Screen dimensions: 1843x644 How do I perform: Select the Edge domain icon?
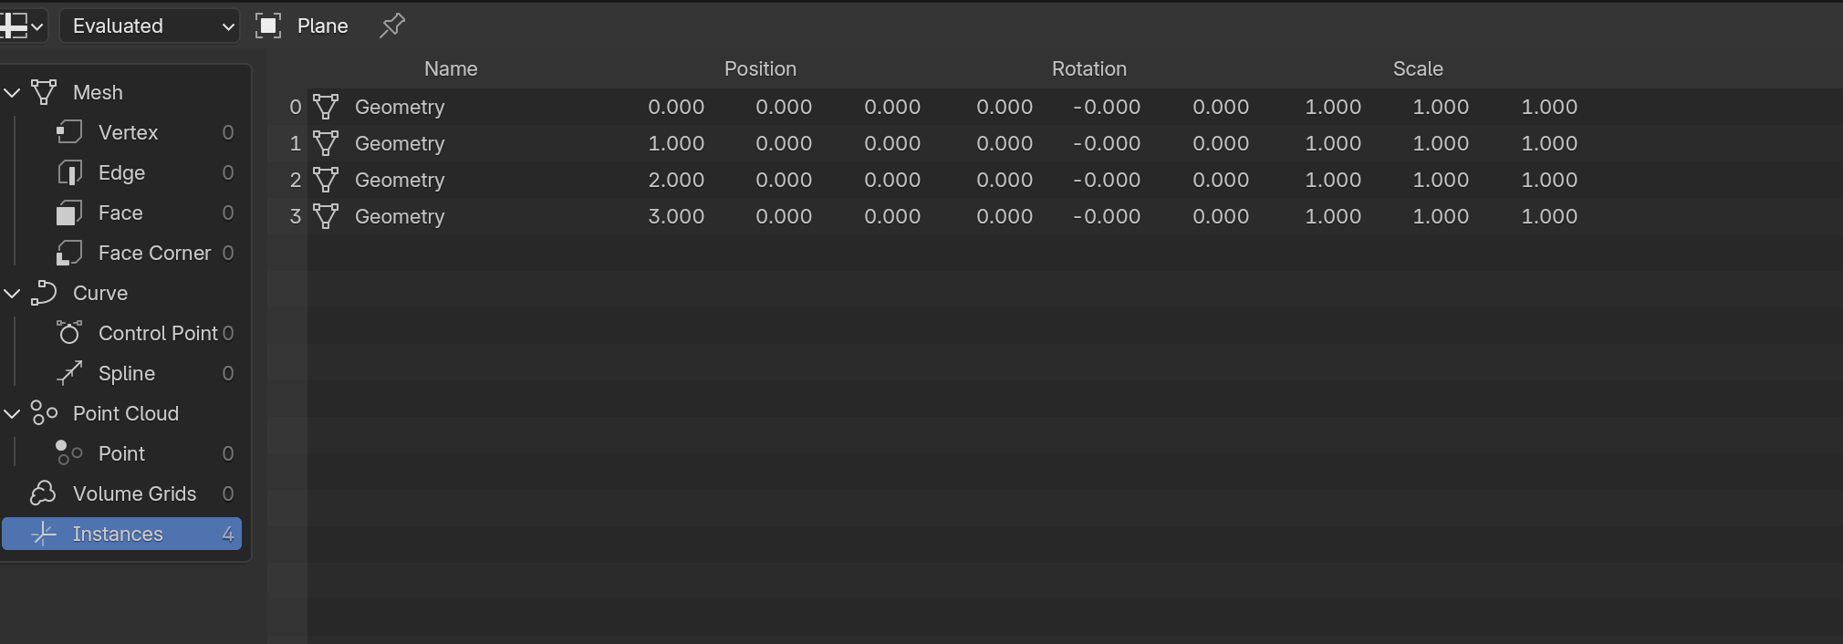[x=69, y=172]
